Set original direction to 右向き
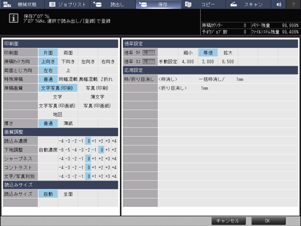 point(108,62)
